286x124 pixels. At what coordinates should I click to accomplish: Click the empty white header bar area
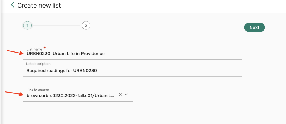point(173,6)
